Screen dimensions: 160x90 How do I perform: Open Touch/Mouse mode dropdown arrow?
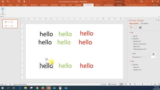click(26, 1)
